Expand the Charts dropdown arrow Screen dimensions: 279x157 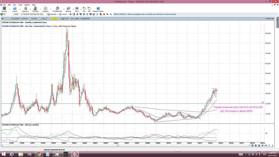click(20, 9)
